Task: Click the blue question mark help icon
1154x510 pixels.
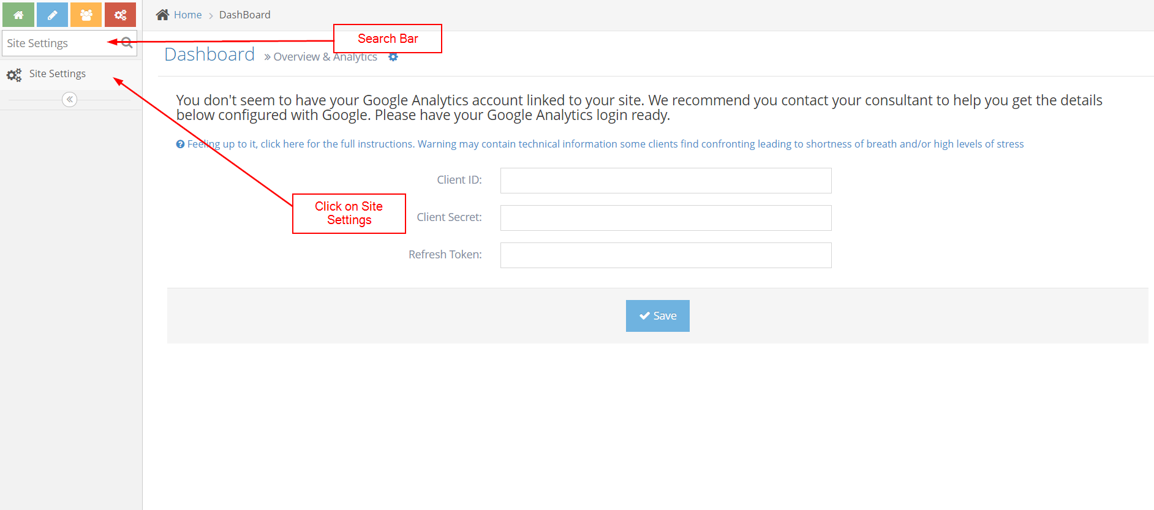Action: tap(180, 144)
